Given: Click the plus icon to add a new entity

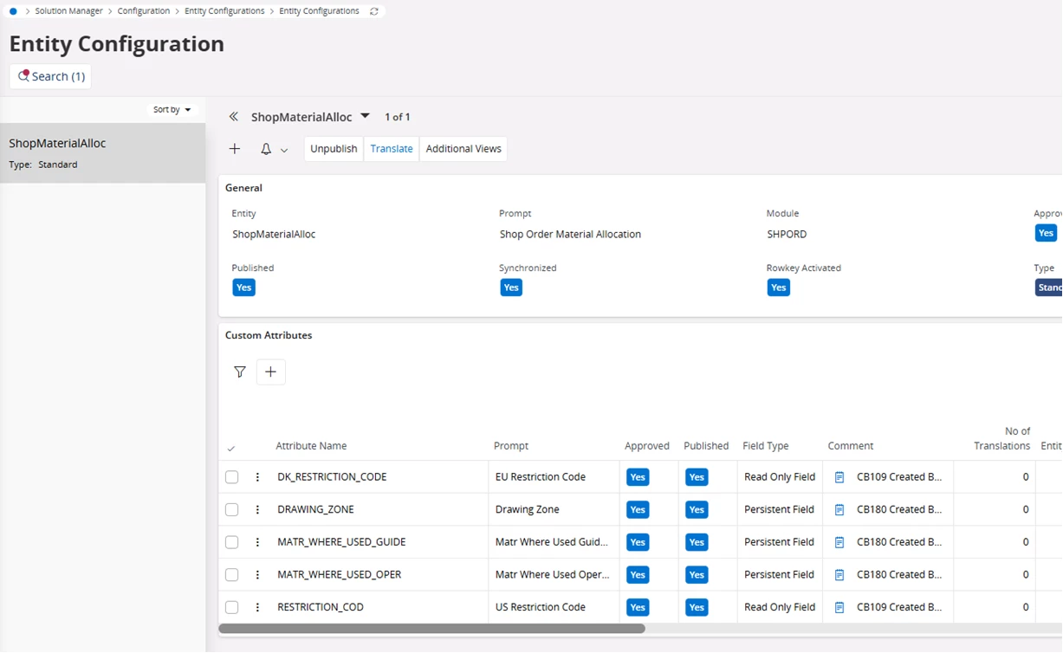Looking at the screenshot, I should pyautogui.click(x=235, y=149).
